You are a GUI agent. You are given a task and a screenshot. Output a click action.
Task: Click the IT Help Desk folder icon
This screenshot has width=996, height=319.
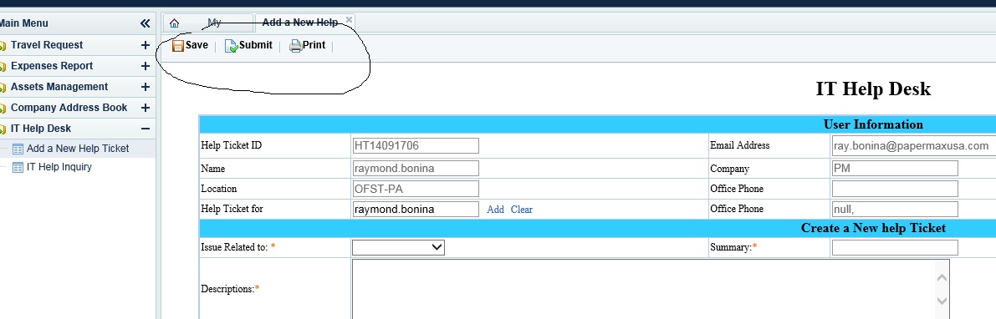[3, 129]
